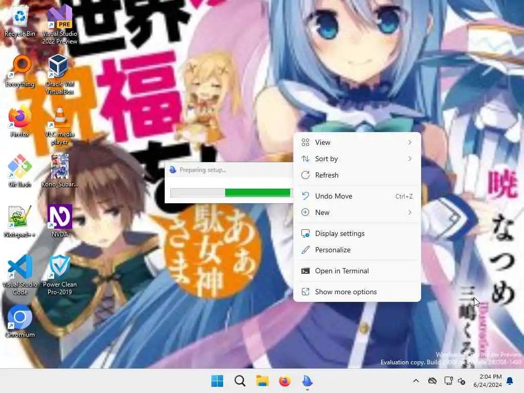
Task: Choose Refresh from the context menu
Action: (x=357, y=175)
